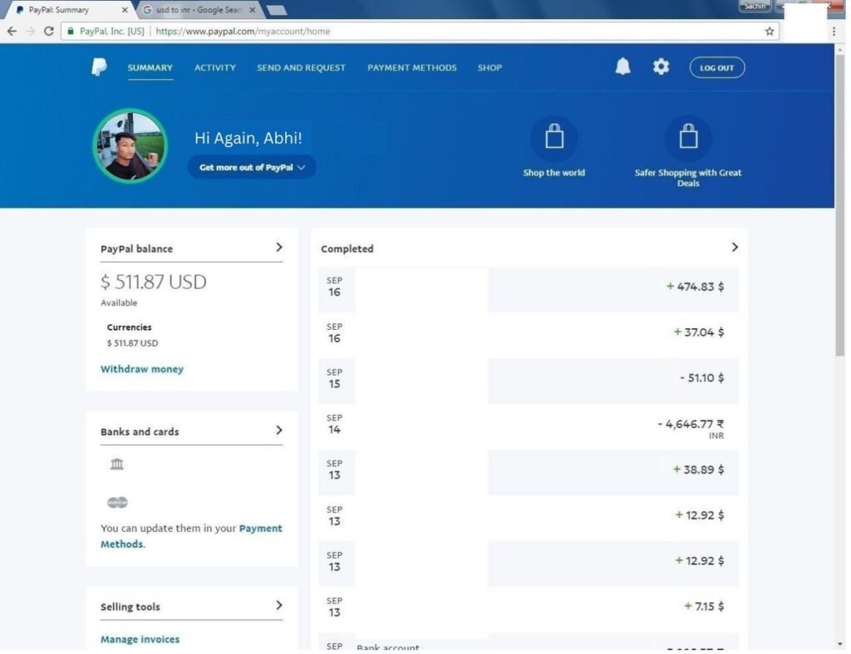Click Manage invoices link
851x654 pixels.
(140, 639)
